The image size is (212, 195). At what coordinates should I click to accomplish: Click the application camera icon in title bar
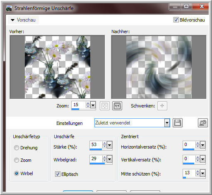click(9, 8)
